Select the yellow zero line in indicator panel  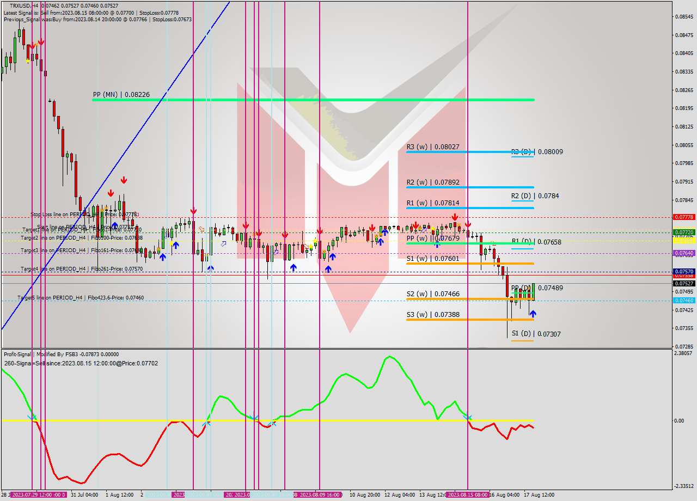[267, 420]
